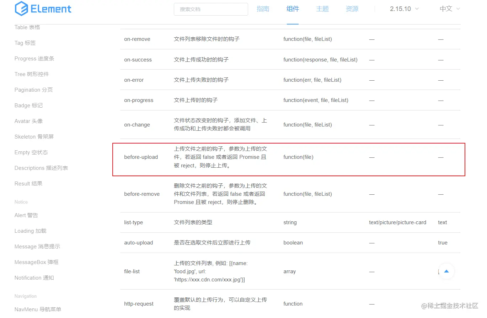487x318 pixels.
Task: Select Tree 树形控件 from the sidebar
Action: tap(32, 74)
